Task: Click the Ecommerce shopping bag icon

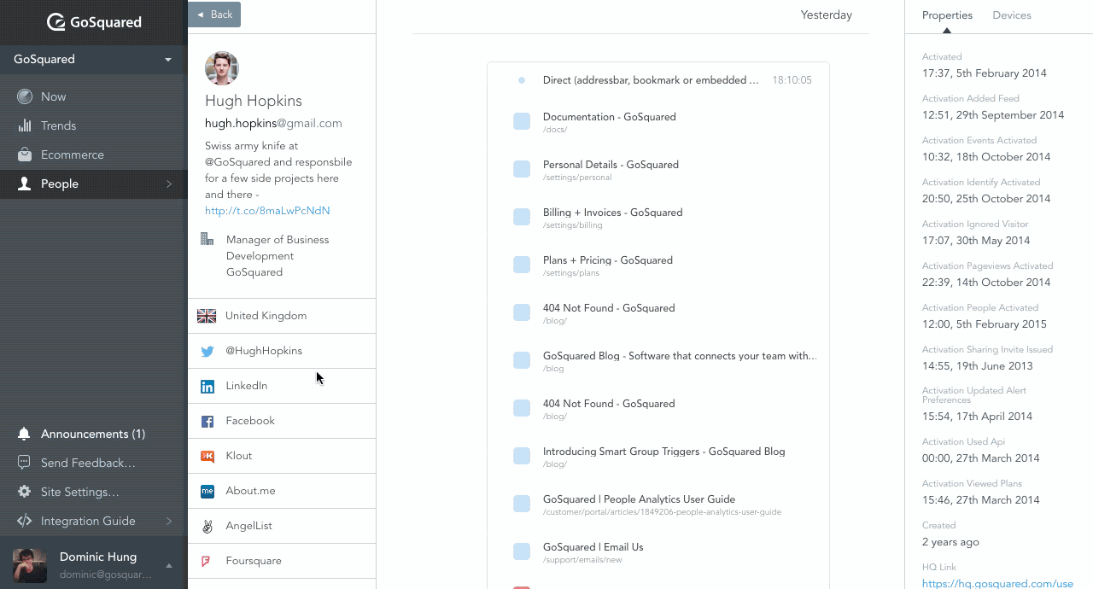Action: pyautogui.click(x=25, y=155)
